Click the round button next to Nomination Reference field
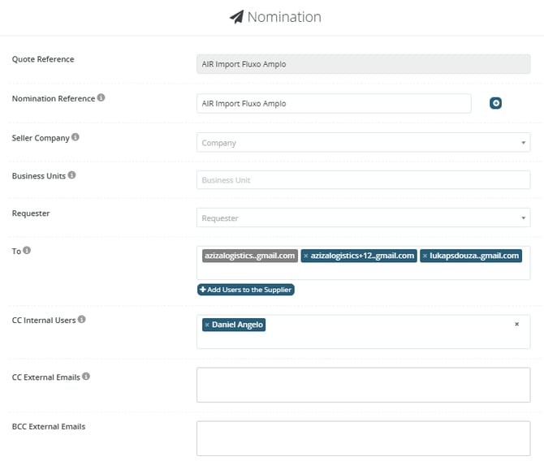This screenshot has width=544, height=461. point(495,103)
